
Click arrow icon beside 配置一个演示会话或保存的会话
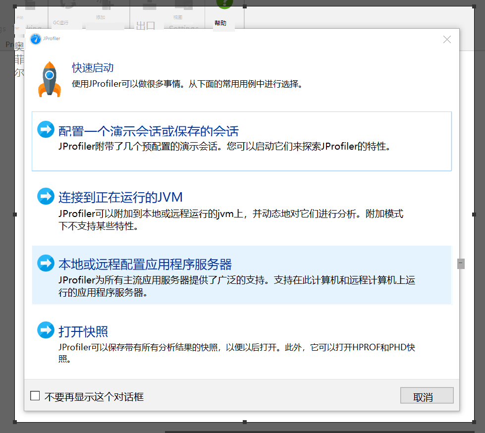46,130
